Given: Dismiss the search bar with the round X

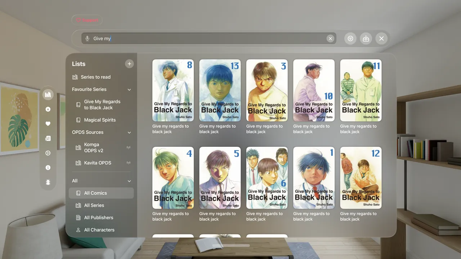Looking at the screenshot, I should [381, 38].
